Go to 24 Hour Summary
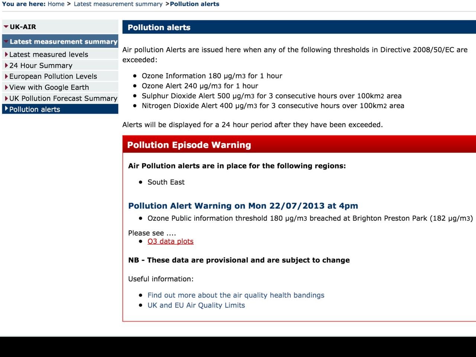Screen dimensions: 476x357 click(41, 65)
